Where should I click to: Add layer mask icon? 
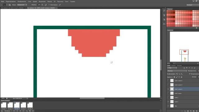188,111
